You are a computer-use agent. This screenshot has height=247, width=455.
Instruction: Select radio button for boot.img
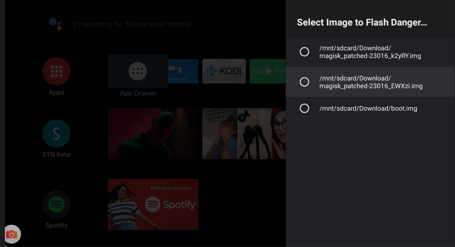pos(304,108)
